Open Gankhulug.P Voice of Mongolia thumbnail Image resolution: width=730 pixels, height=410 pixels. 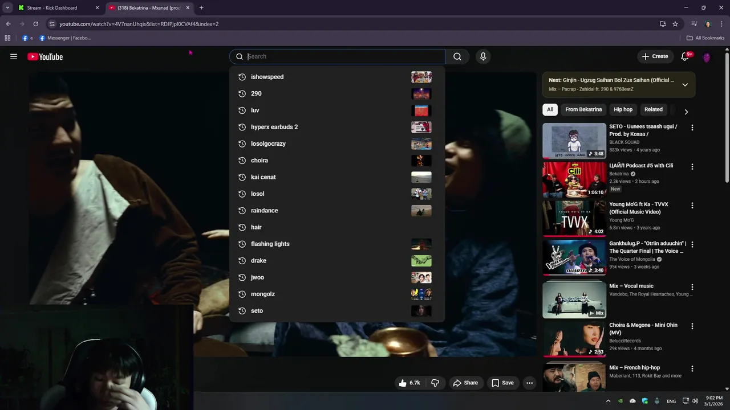pos(574,257)
